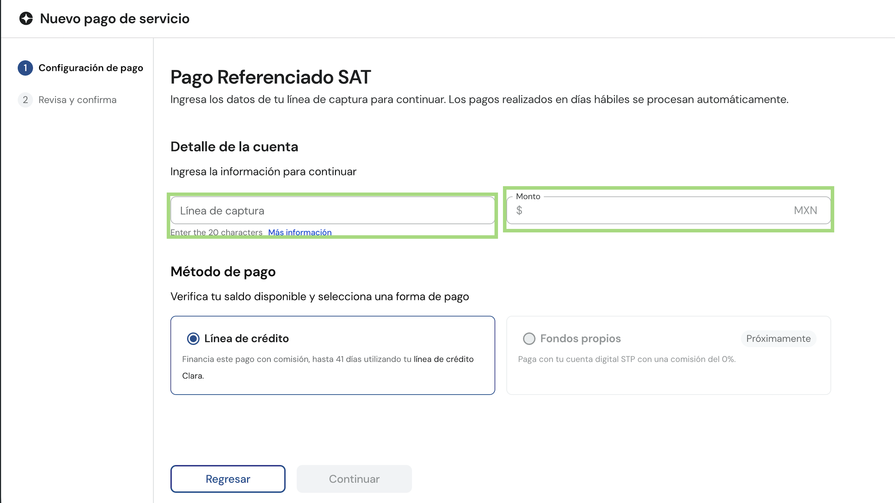Click the Nuevo pago de servicio title
Viewport: 895px width, 503px height.
(115, 19)
